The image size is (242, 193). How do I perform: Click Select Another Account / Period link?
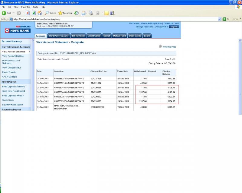tap(53, 59)
